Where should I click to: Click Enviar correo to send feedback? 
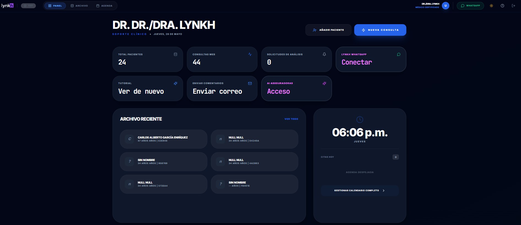coord(217,91)
